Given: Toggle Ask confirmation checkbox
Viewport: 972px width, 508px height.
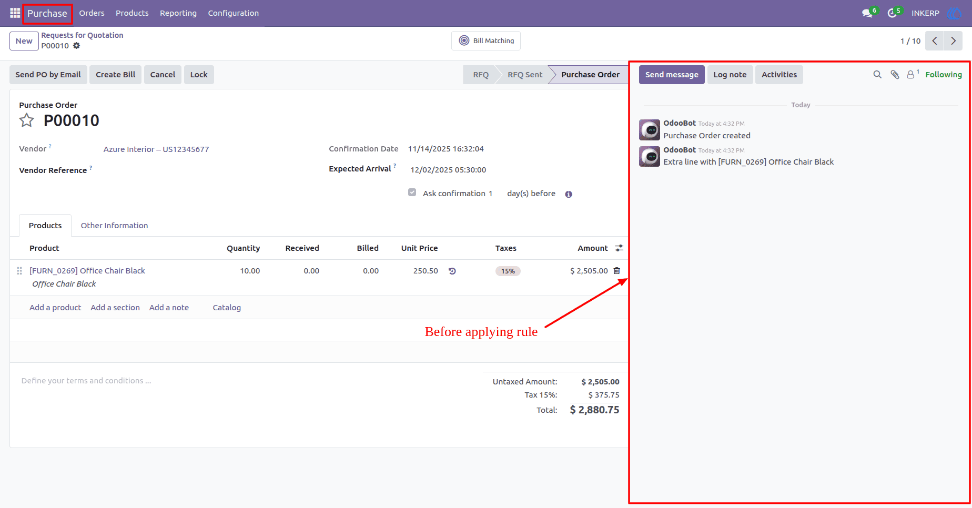Looking at the screenshot, I should 412,192.
